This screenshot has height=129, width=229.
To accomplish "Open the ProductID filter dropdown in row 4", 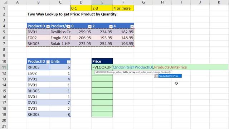I will coord(48,27).
